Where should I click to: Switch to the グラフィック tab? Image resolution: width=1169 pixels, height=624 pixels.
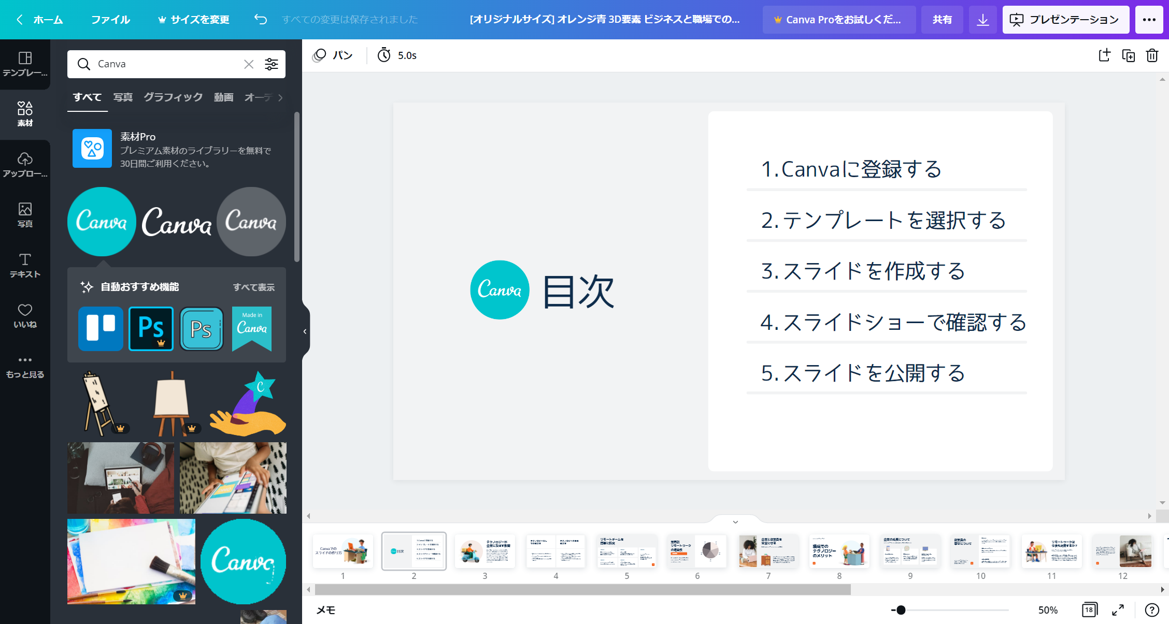[x=173, y=97]
